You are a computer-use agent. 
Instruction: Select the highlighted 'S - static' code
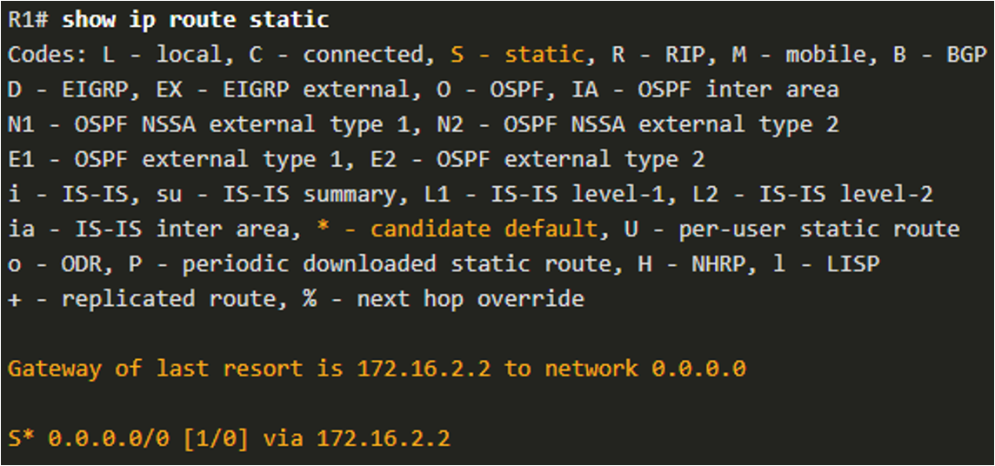[x=518, y=55]
